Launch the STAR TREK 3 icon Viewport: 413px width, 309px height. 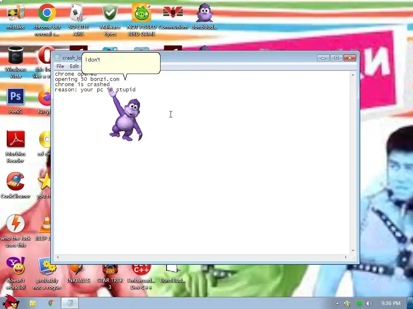coord(110,277)
